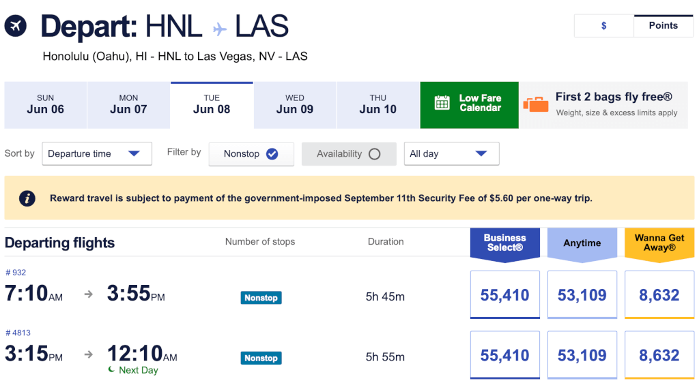This screenshot has height=383, width=699.
Task: Select the Wed Jun 09 date tab
Action: point(295,105)
